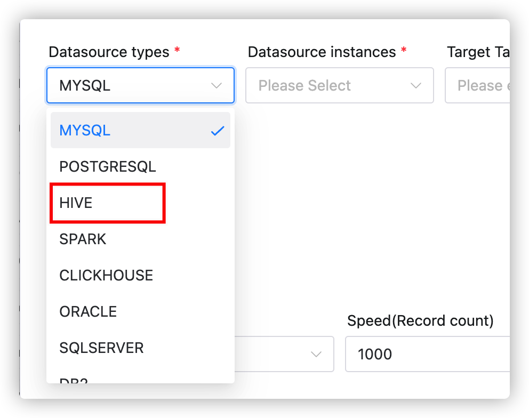Click the Target Table input field
Viewport: 529px width, 418px height.
tap(477, 85)
